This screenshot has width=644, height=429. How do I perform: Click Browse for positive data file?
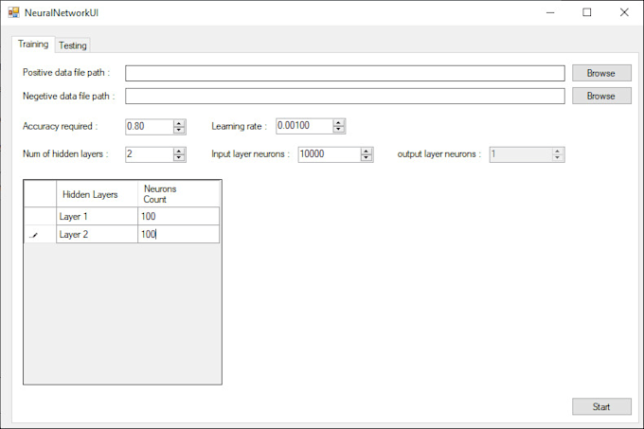[x=600, y=73]
